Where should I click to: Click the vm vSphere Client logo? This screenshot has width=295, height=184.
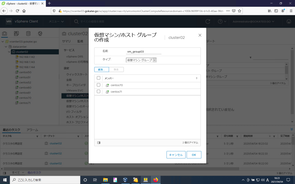[x=9, y=21]
